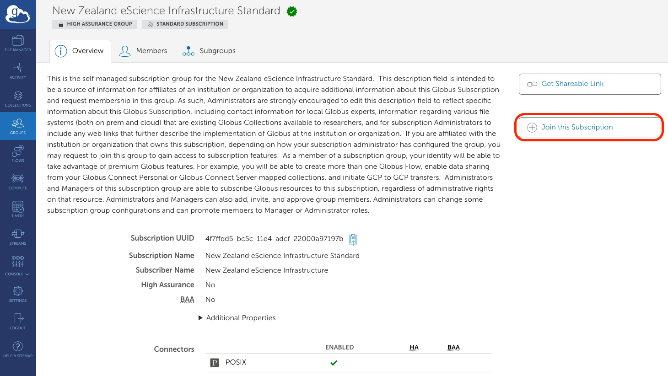Expand the Console menu
The height and width of the screenshot is (376, 668).
(x=18, y=265)
